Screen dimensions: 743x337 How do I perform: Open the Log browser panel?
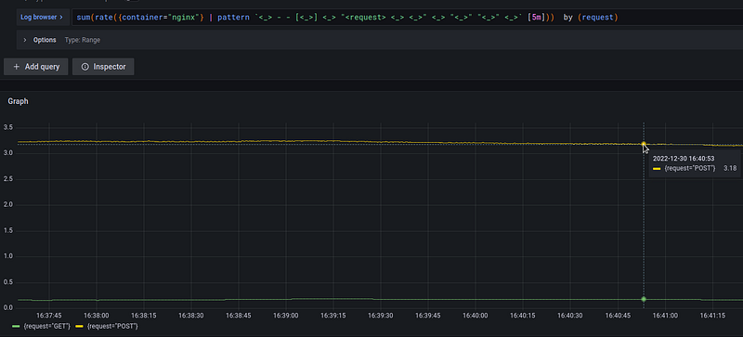tap(42, 17)
